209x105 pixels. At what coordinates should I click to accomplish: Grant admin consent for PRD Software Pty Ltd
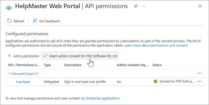pyautogui.click(x=80, y=56)
